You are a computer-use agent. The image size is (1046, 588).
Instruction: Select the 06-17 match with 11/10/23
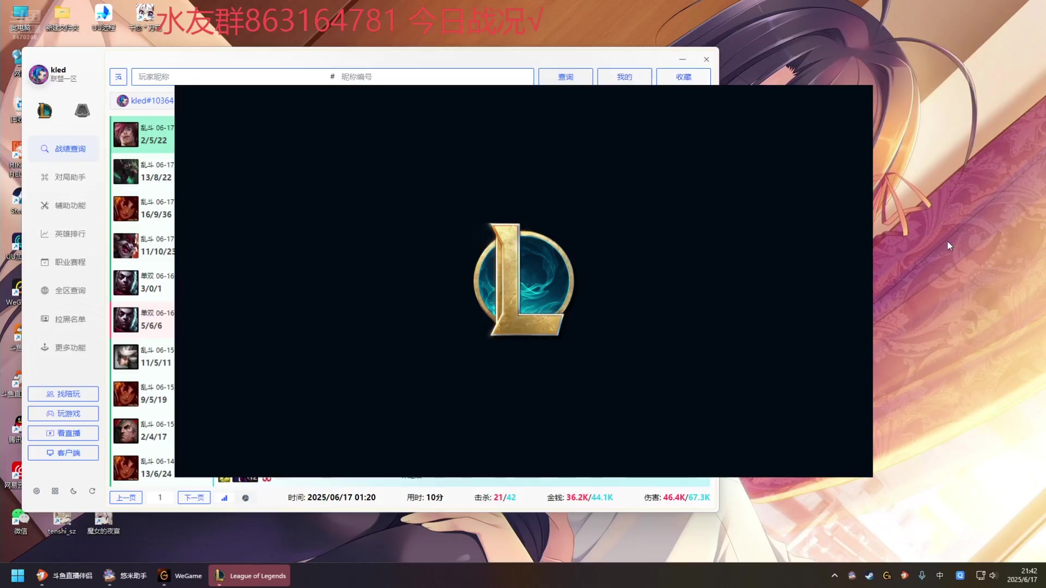pos(143,246)
